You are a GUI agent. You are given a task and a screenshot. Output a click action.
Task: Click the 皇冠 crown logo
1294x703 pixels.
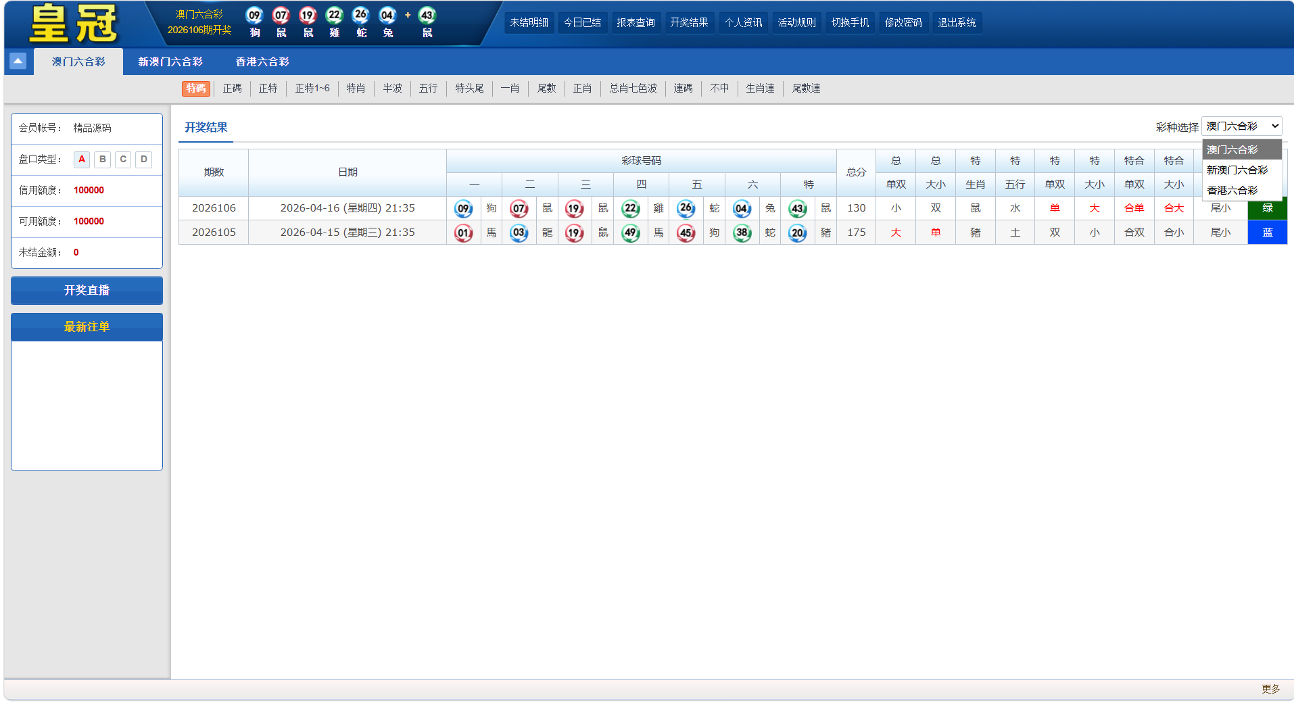[x=73, y=23]
